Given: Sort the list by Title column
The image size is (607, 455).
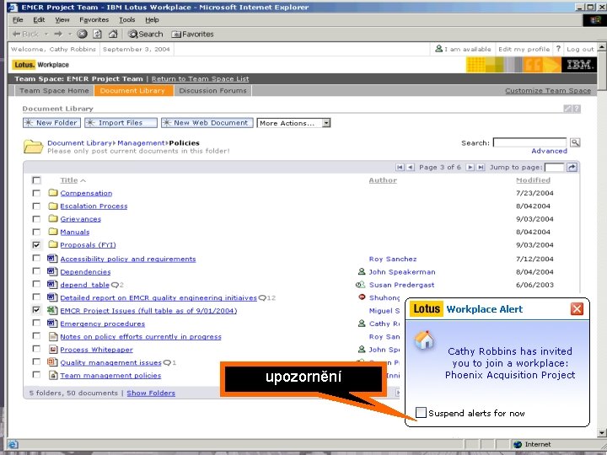Looking at the screenshot, I should click(x=69, y=180).
